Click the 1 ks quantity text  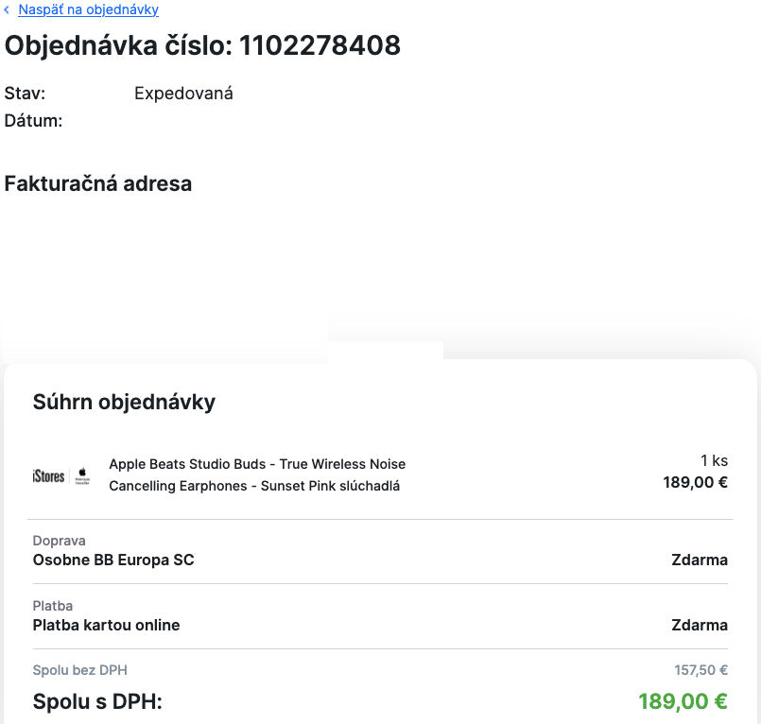point(714,460)
